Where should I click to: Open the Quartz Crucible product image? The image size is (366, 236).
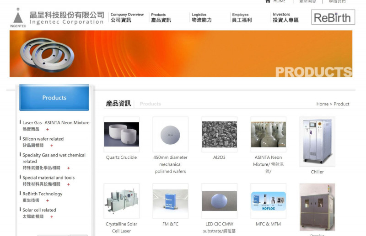[x=121, y=134]
